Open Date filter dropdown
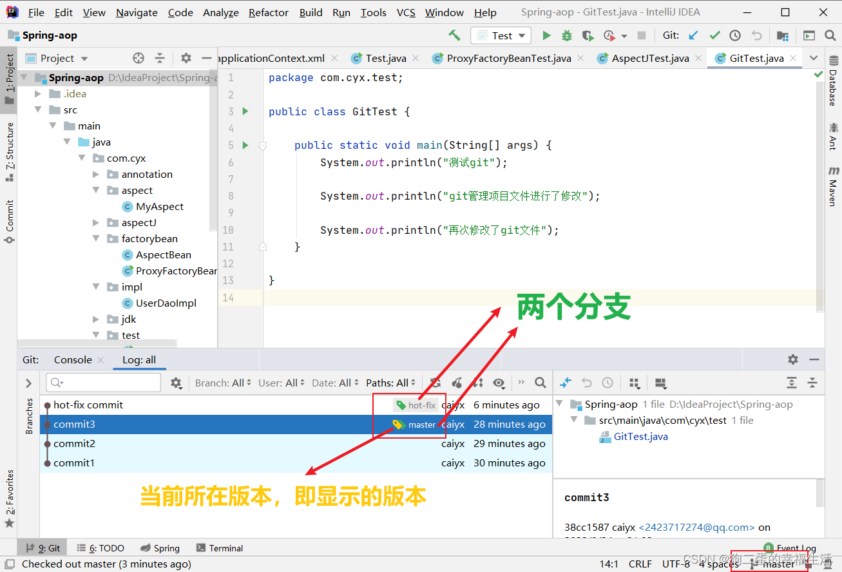 coord(336,383)
